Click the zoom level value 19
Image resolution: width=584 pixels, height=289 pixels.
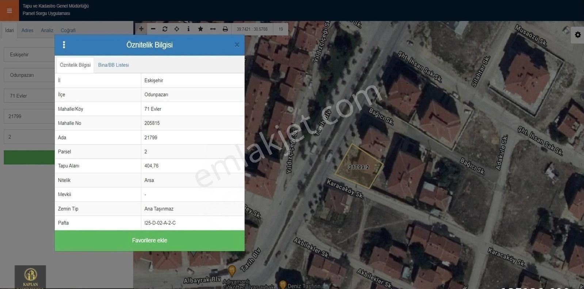tap(280, 29)
